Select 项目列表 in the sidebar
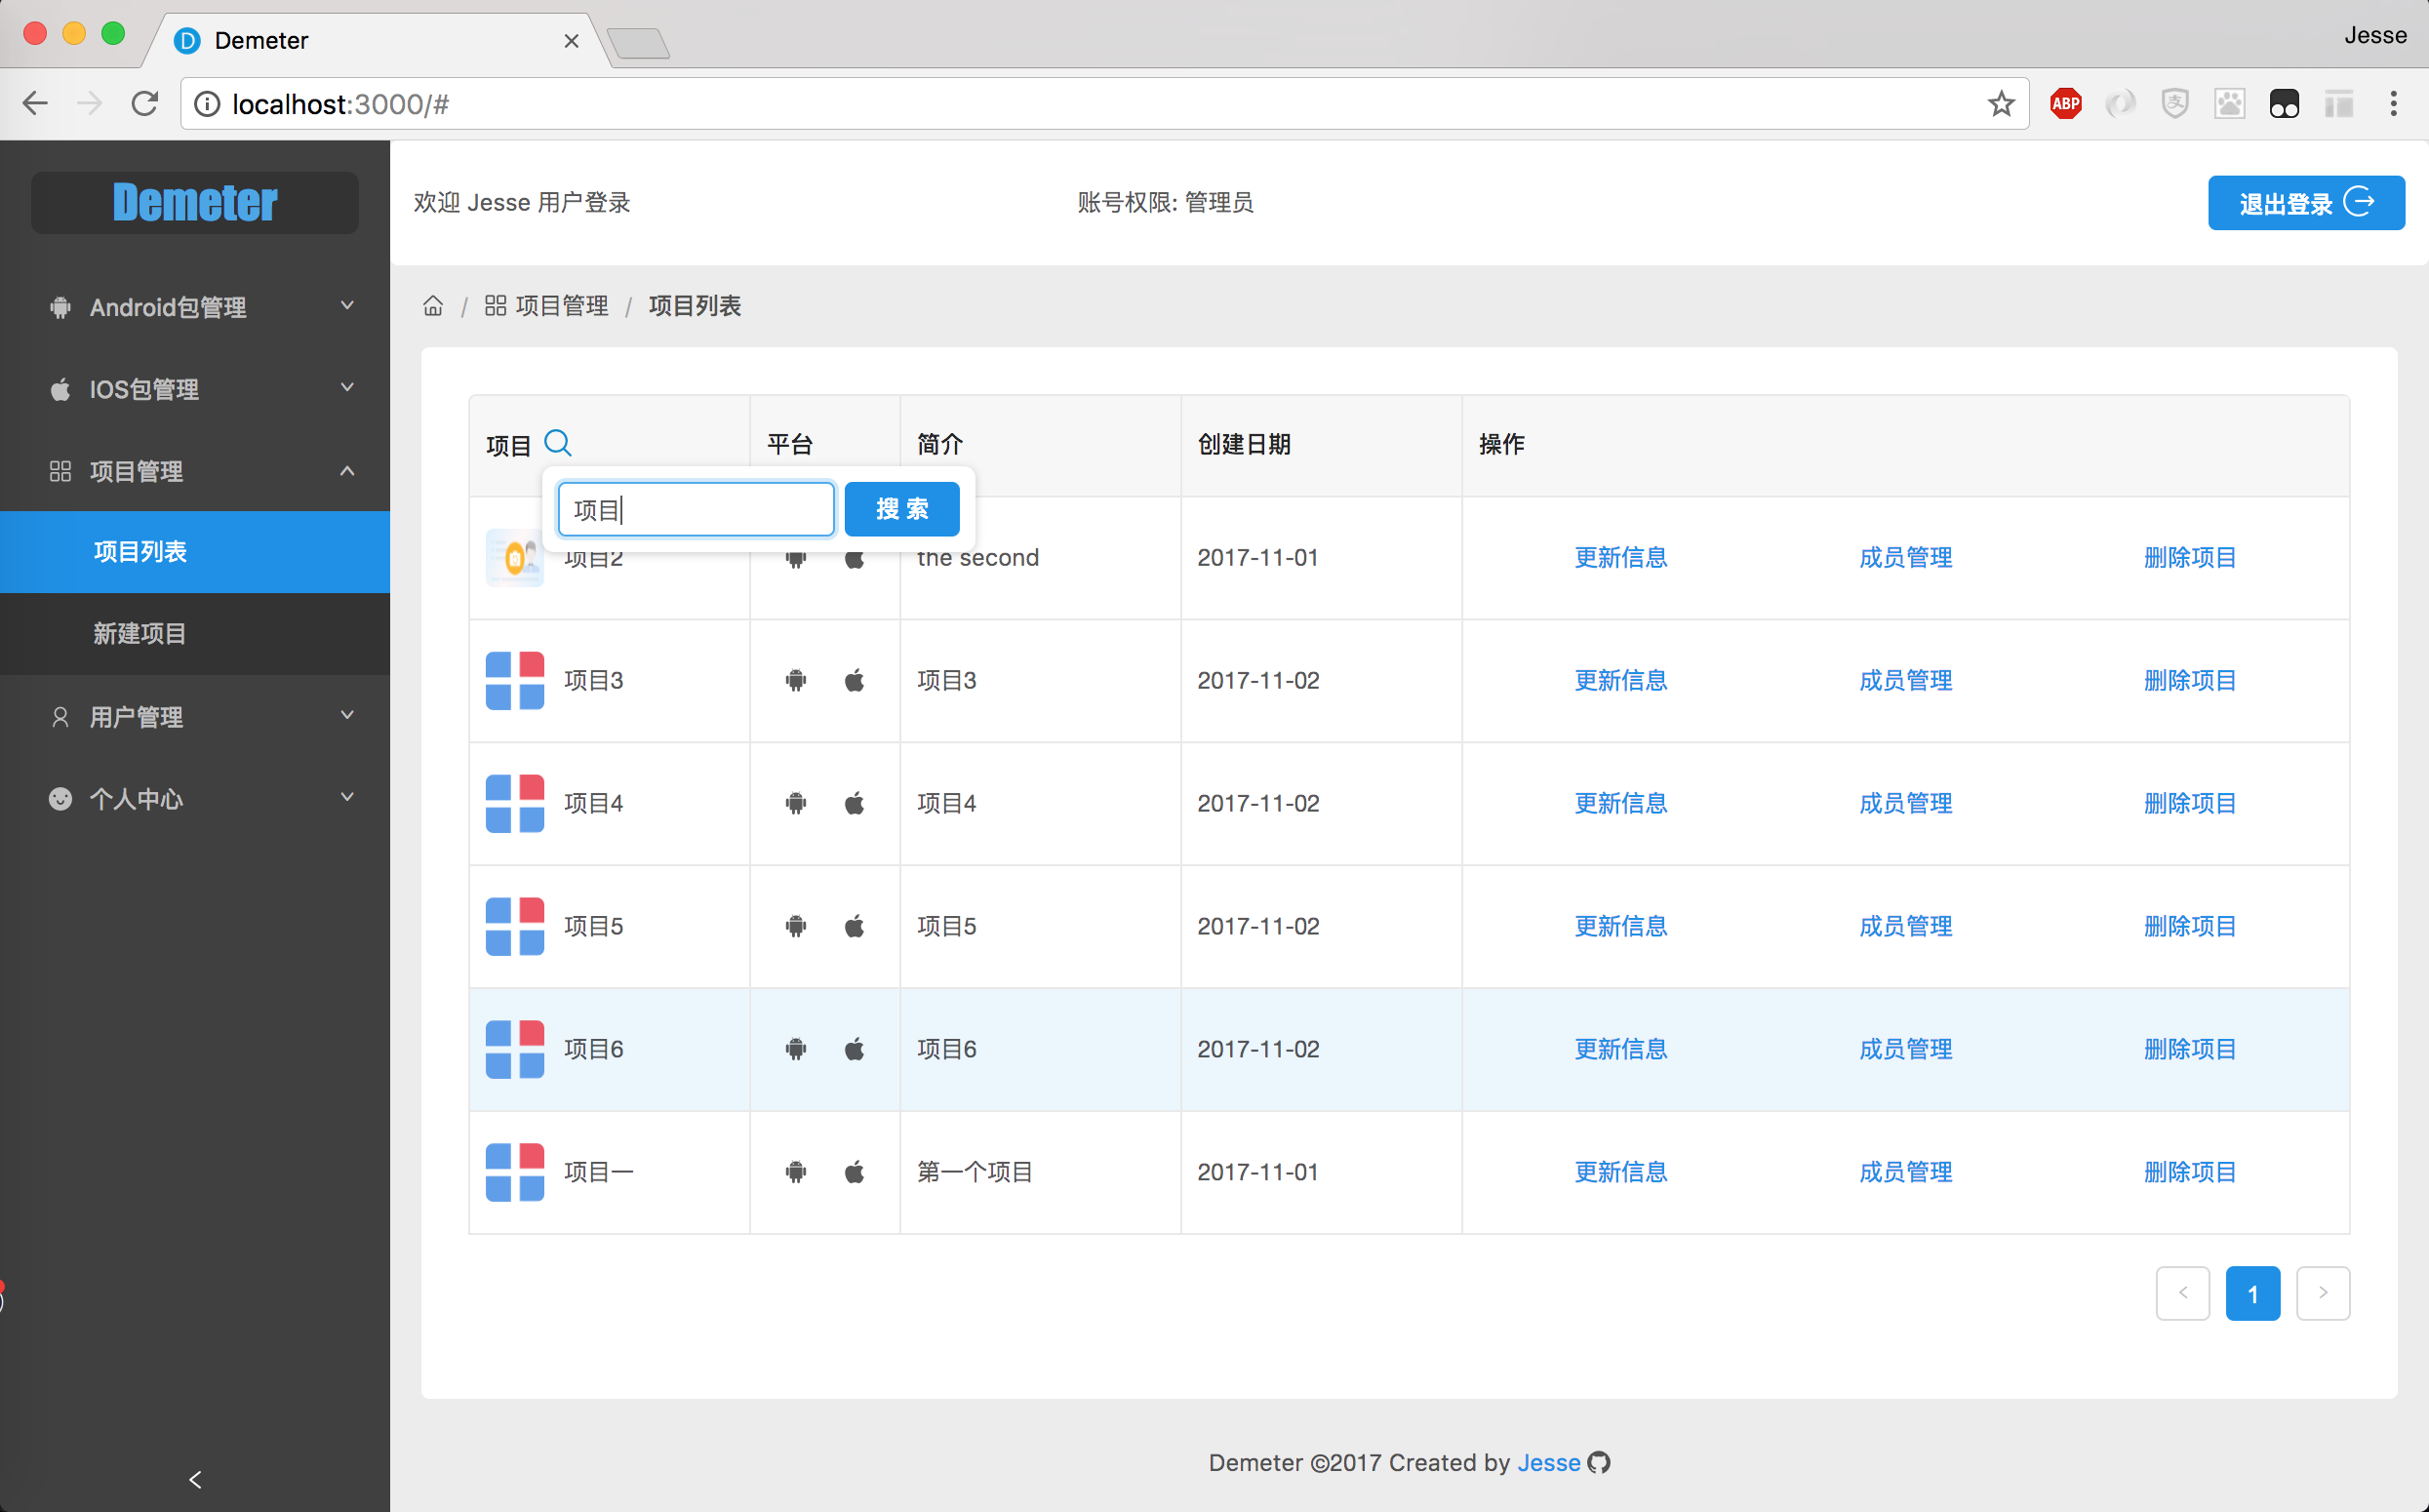Image resolution: width=2429 pixels, height=1512 pixels. tap(140, 552)
